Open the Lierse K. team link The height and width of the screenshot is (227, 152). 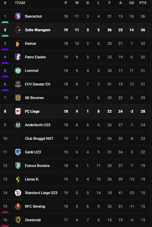point(32,179)
